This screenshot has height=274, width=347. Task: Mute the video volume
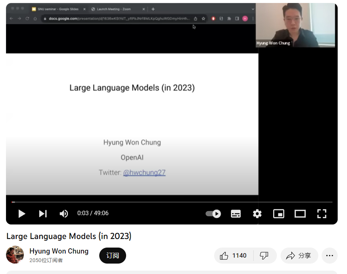point(63,214)
